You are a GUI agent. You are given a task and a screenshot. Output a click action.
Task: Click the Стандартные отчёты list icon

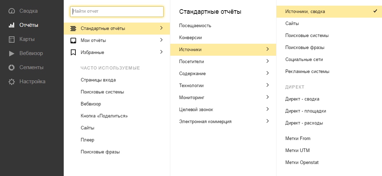coord(73,28)
